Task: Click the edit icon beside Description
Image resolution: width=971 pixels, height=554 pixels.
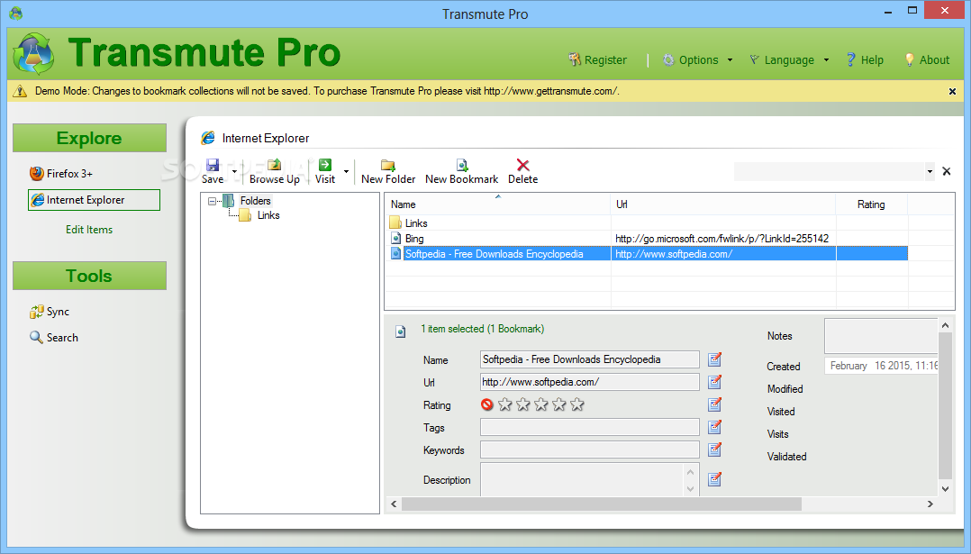Action: click(x=714, y=478)
